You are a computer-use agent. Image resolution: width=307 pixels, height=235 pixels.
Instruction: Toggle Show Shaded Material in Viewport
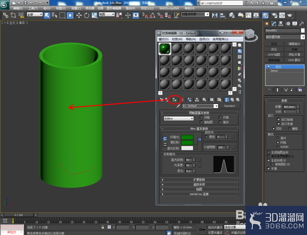219,100
